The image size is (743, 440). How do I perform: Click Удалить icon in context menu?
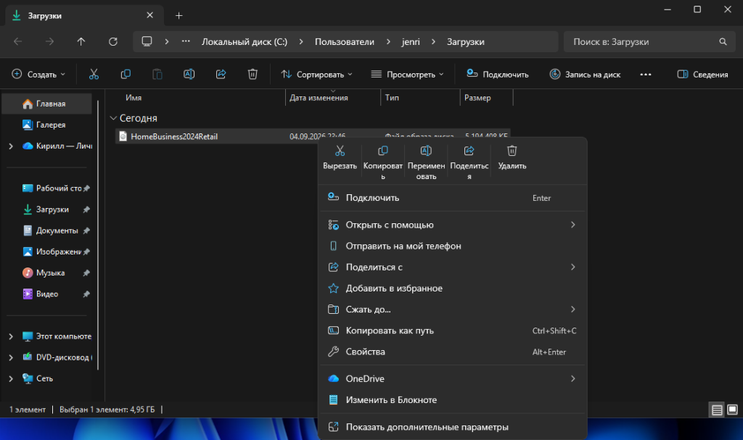click(512, 151)
